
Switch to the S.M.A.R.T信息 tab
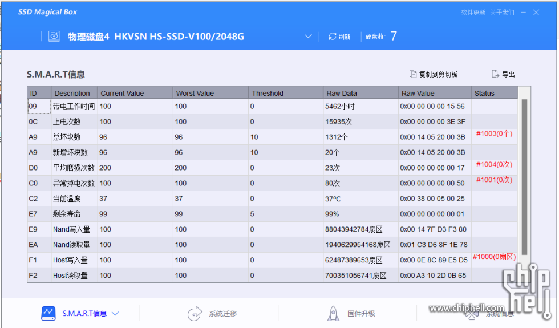click(79, 313)
